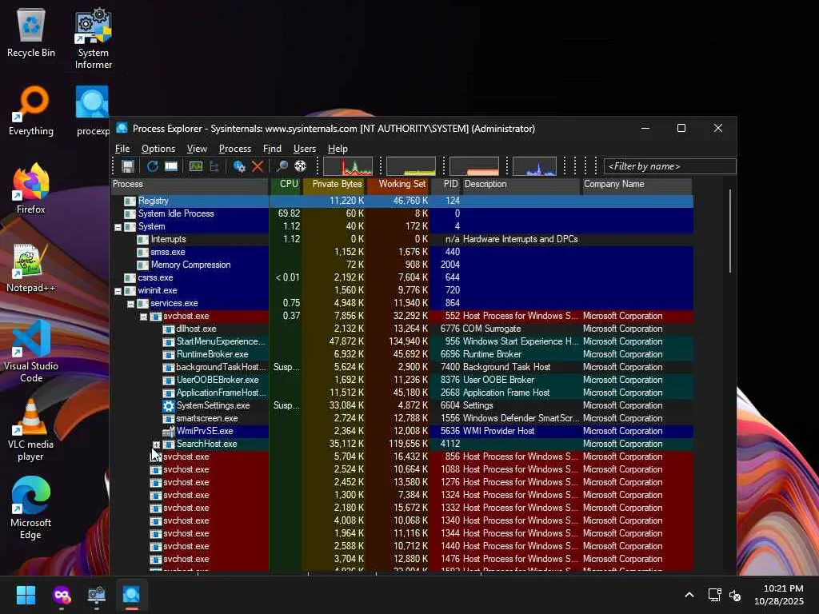Open the View menu
The width and height of the screenshot is (819, 614).
coord(197,149)
